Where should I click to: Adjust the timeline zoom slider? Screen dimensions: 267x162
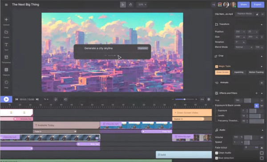click(x=185, y=99)
